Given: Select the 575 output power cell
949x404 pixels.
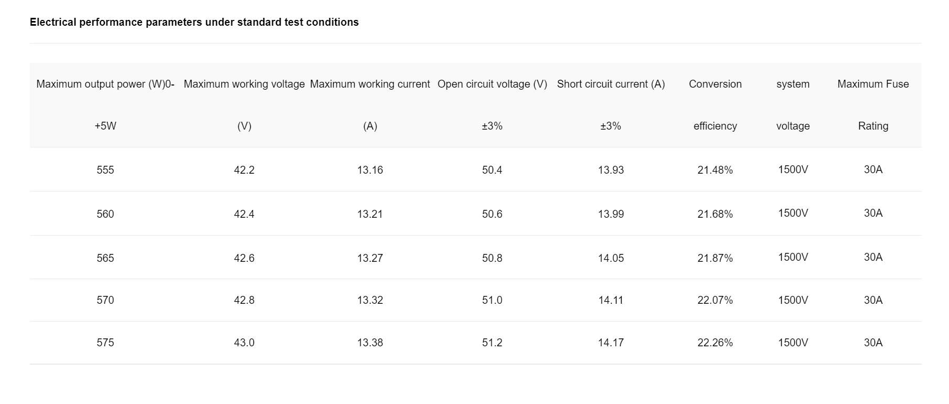Looking at the screenshot, I should (105, 343).
